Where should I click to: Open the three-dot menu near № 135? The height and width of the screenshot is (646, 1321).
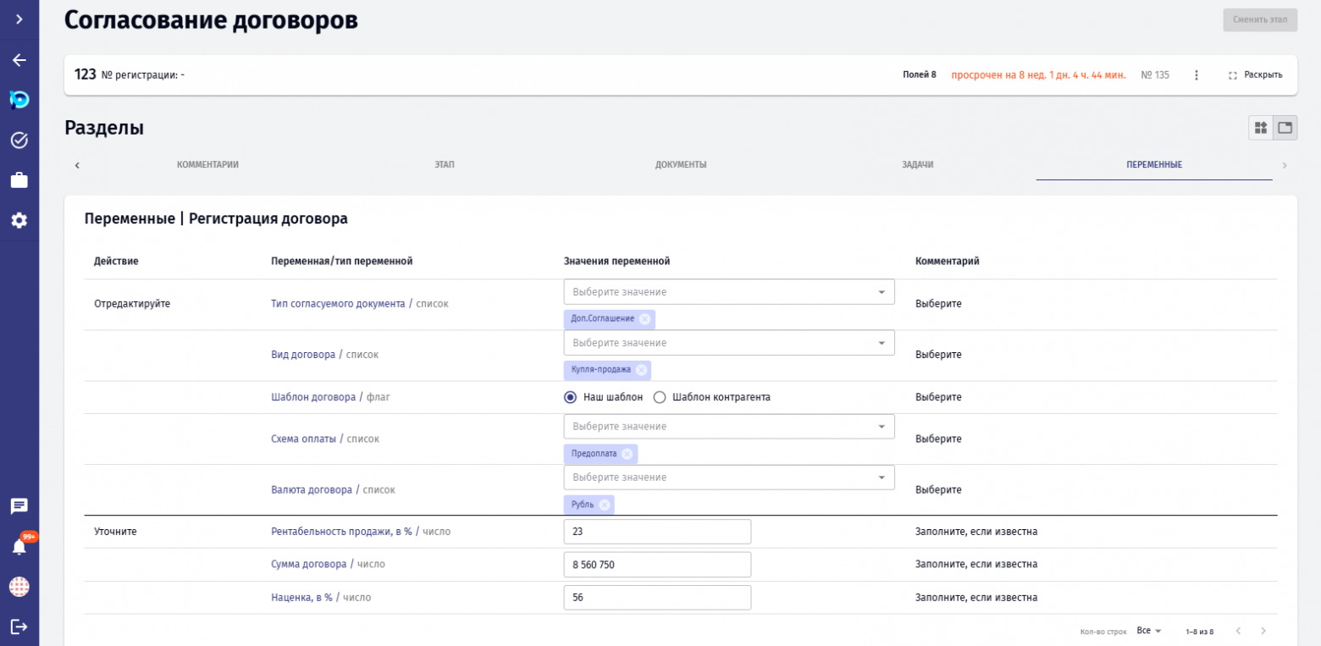pos(1197,75)
